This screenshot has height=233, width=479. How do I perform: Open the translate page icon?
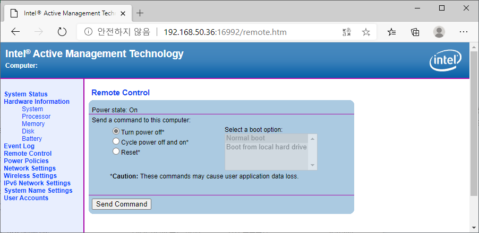point(347,32)
